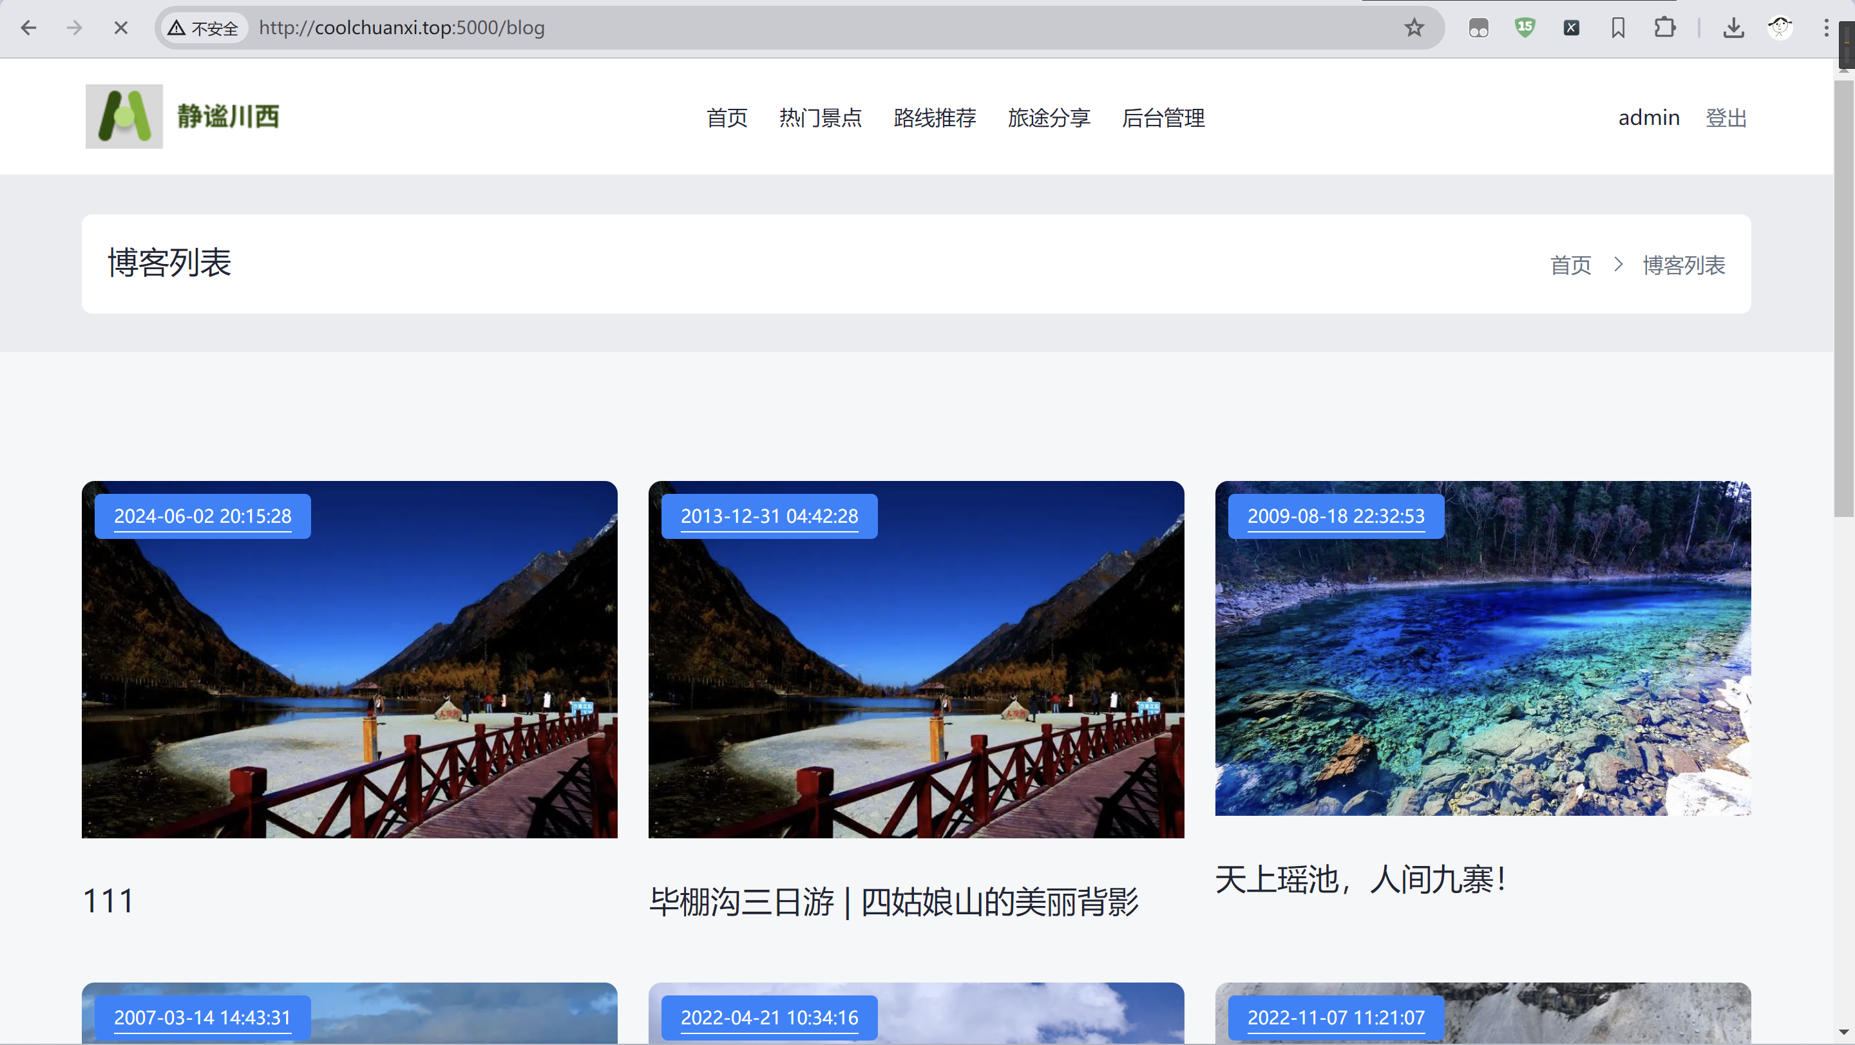Stop page loading with X button

(x=120, y=28)
